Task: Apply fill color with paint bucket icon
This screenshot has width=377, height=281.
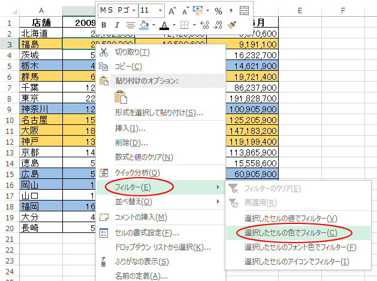Action: tap(144, 25)
